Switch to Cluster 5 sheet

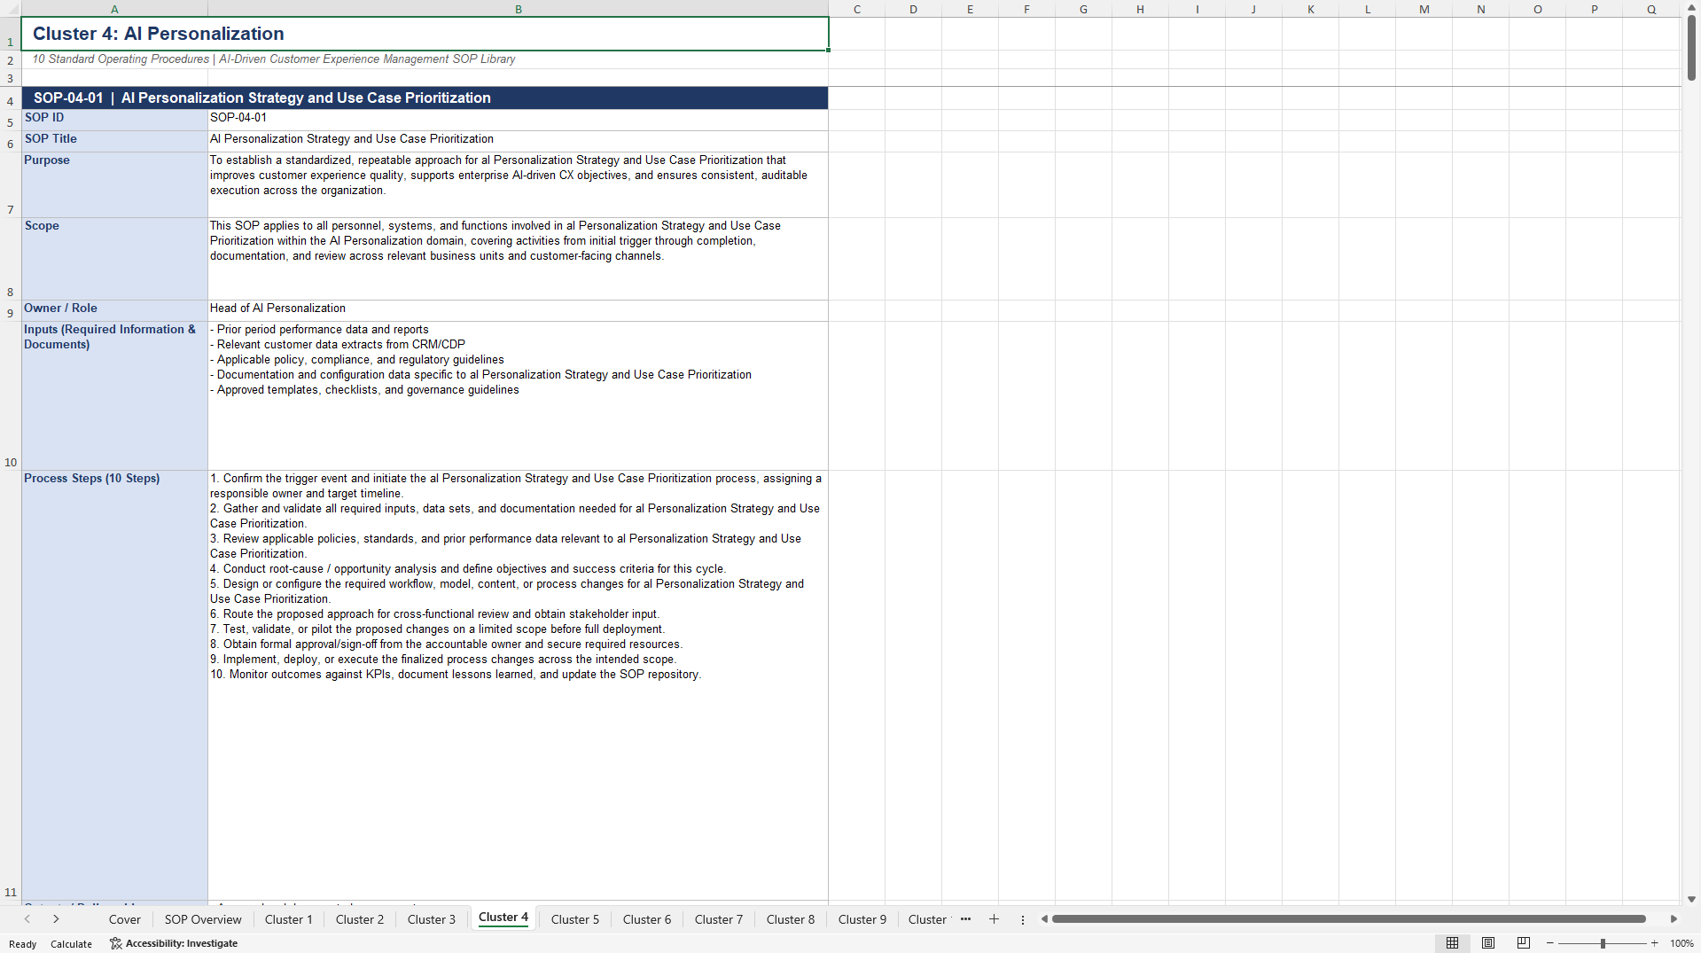tap(575, 919)
